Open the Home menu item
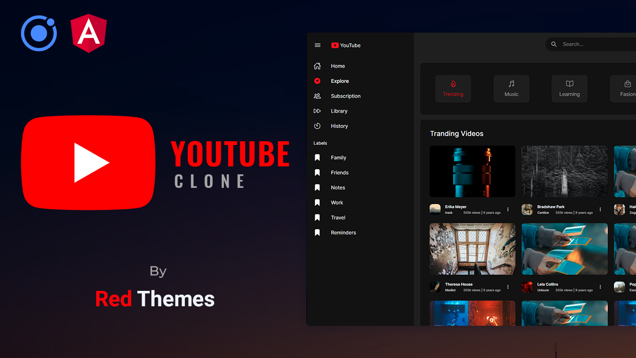The width and height of the screenshot is (636, 358). tap(338, 66)
